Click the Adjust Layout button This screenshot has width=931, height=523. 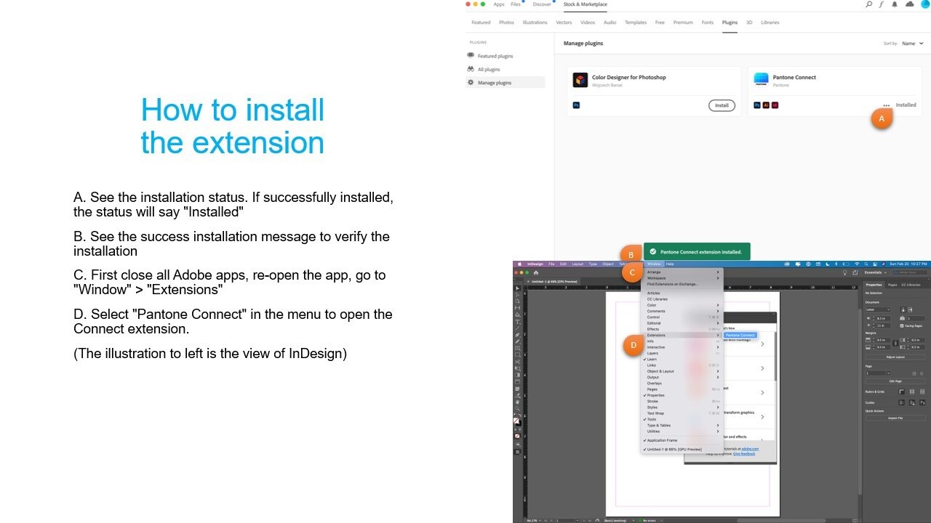(895, 357)
